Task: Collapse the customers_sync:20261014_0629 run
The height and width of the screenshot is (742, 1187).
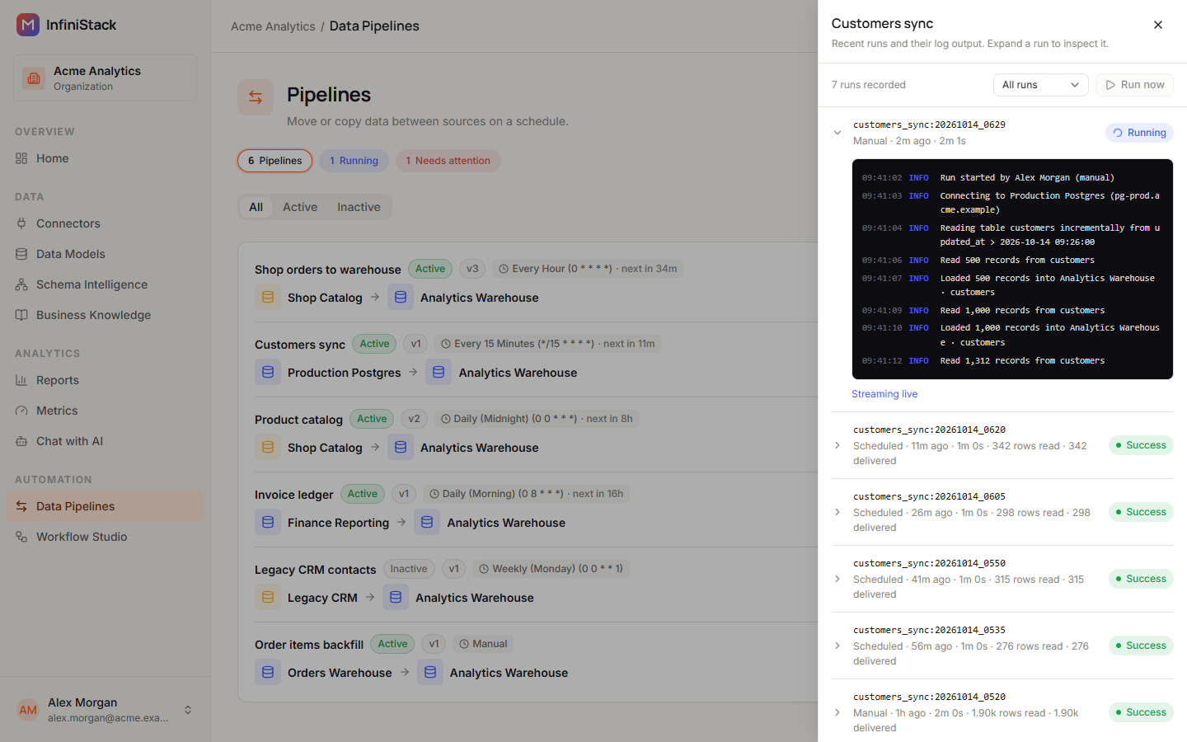Action: tap(837, 133)
